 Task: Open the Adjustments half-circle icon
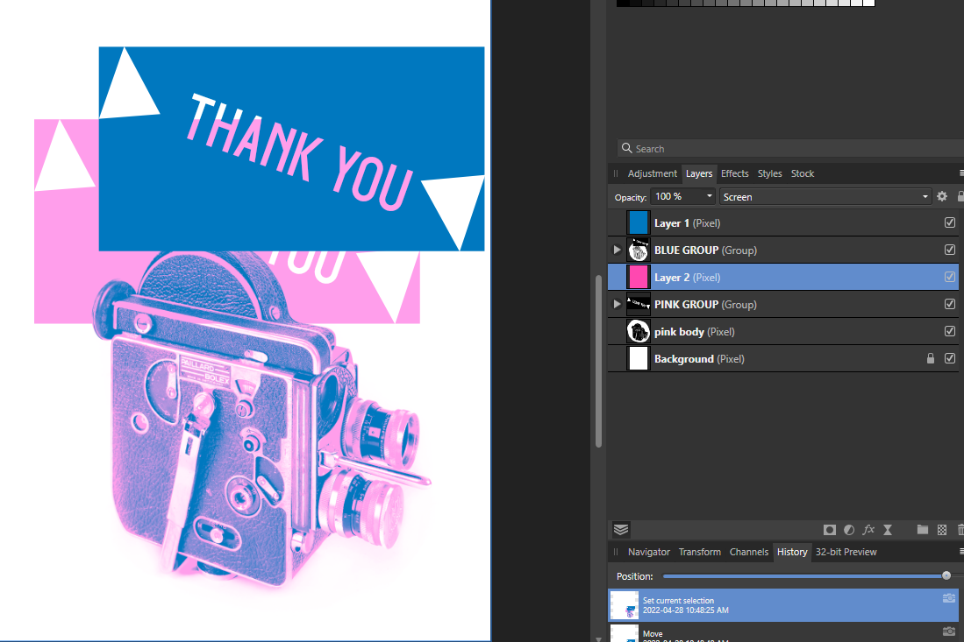(849, 530)
